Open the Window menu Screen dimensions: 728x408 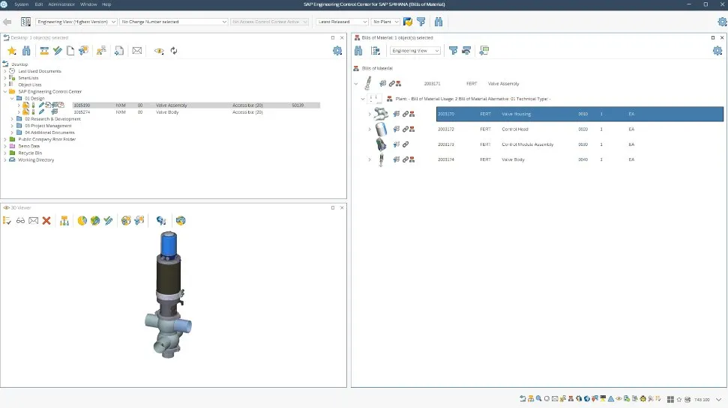88,4
